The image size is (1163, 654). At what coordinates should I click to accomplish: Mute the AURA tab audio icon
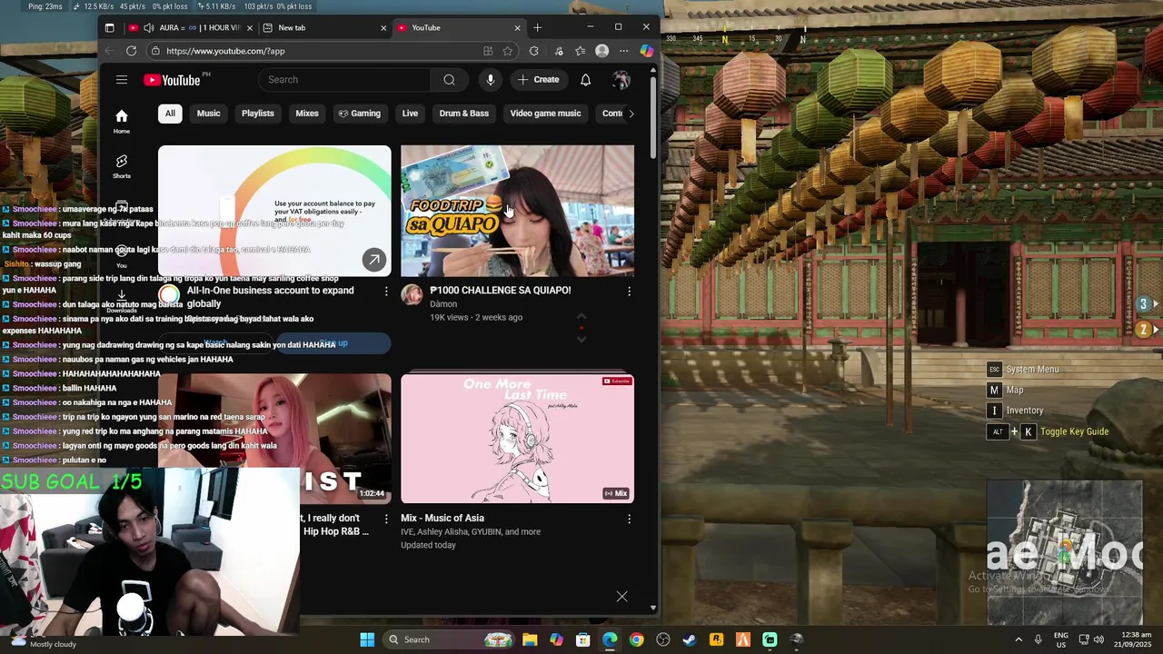(149, 28)
